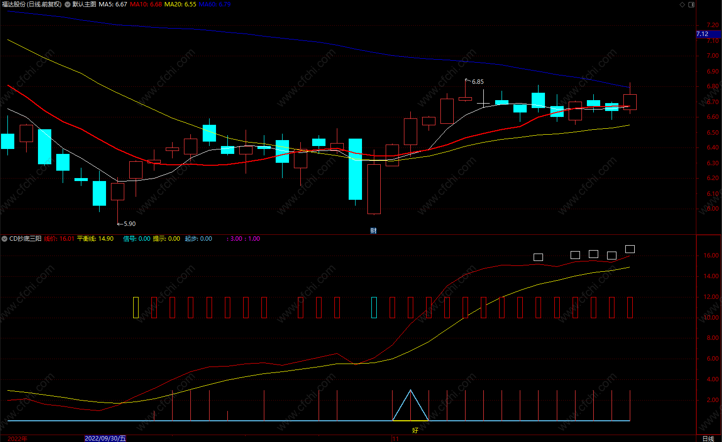Click the 起步: 0.00 value
The image size is (722, 442).
(199, 239)
